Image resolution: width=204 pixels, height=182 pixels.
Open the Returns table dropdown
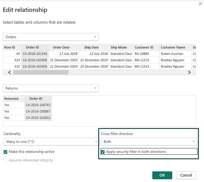(x=50, y=88)
